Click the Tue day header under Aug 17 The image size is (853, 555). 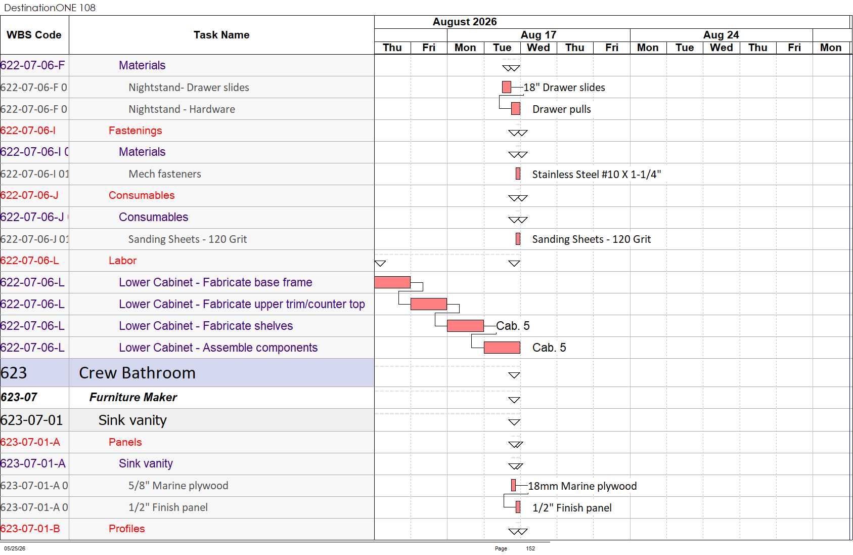click(502, 48)
